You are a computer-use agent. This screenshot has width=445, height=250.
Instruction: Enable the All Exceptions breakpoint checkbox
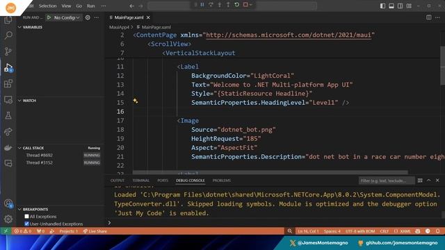point(26,216)
